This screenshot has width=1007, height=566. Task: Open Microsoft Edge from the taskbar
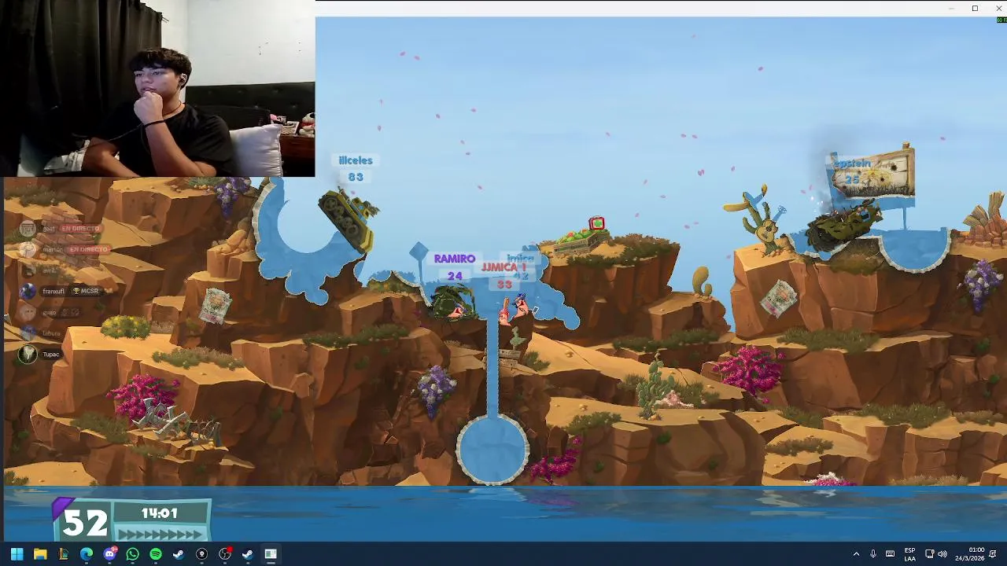pyautogui.click(x=87, y=554)
